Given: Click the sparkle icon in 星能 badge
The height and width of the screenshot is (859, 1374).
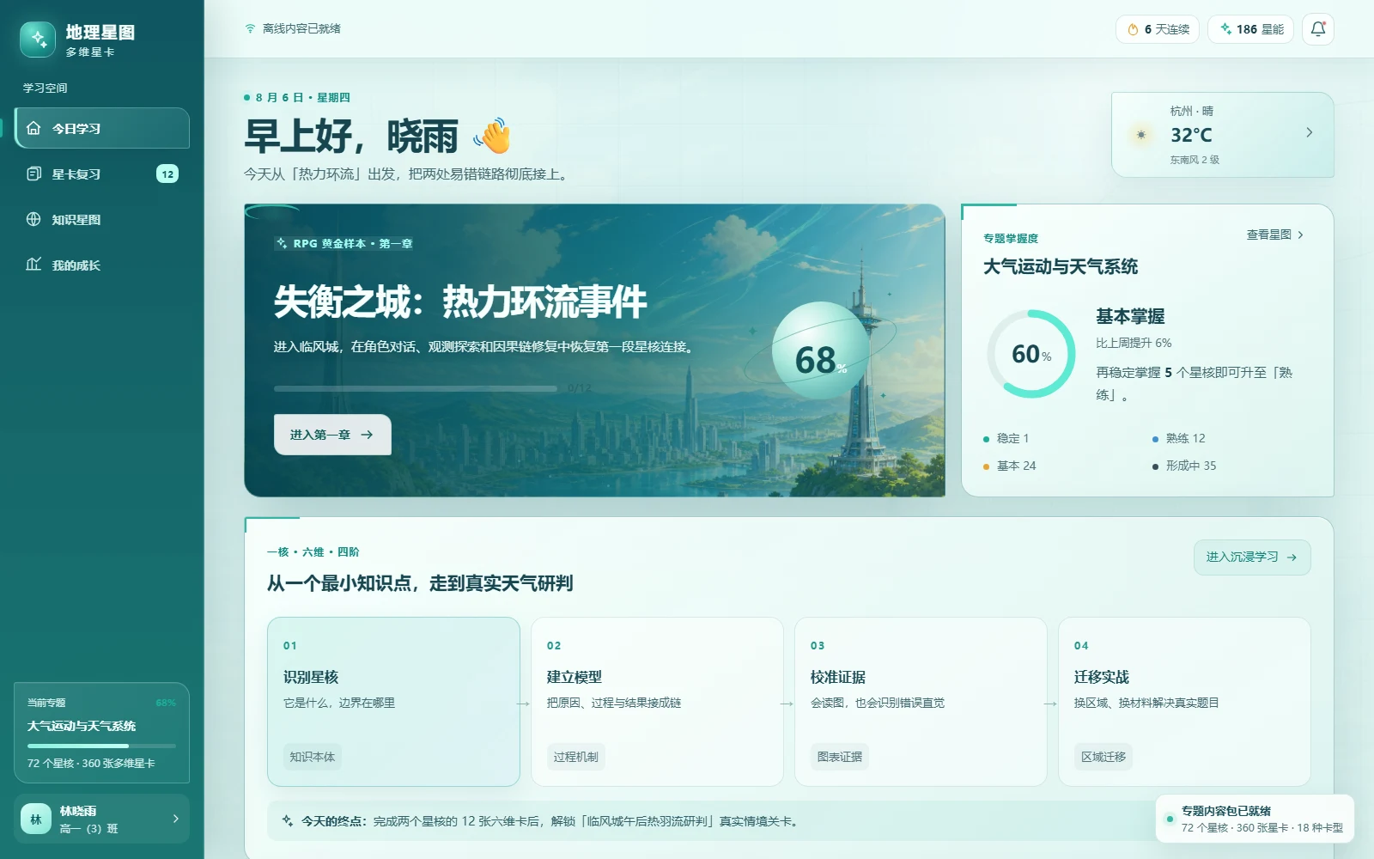Looking at the screenshot, I should click(1225, 29).
